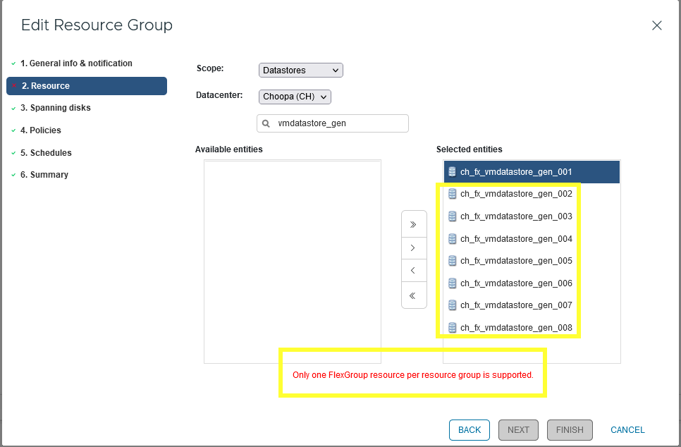Click the datastore icon beside ch_fx_vmdatastore_gen_001
The image size is (681, 447).
tap(451, 171)
